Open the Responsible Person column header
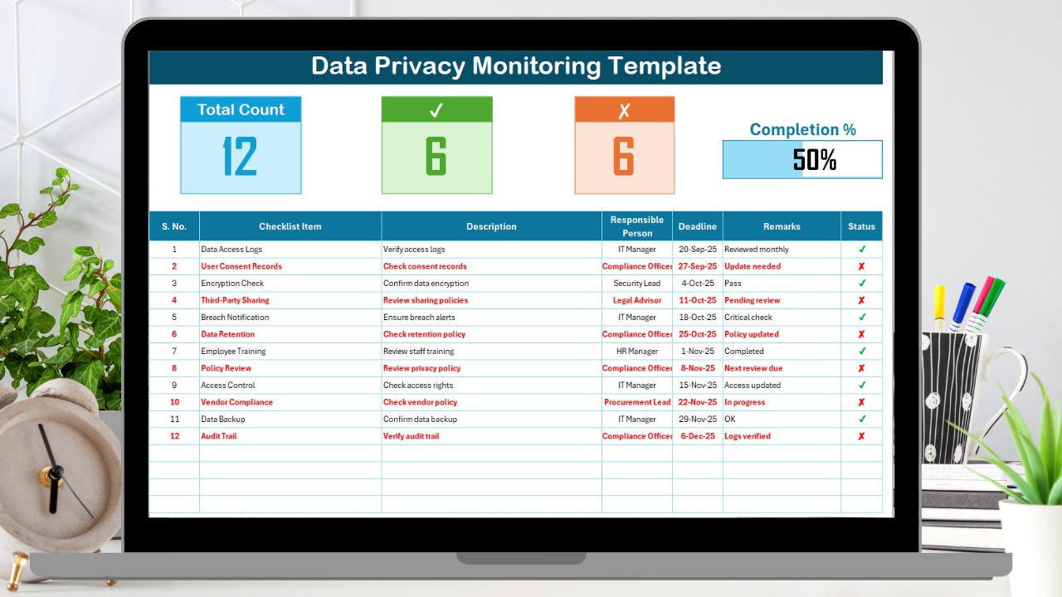Viewport: 1062px width, 597px height. 636,226
